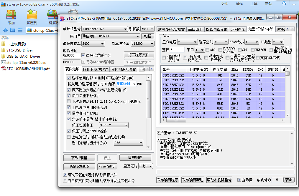This screenshot has height=196, width=299.
Task: Switch to large-icon view in 360压缩
Action: (13, 30)
